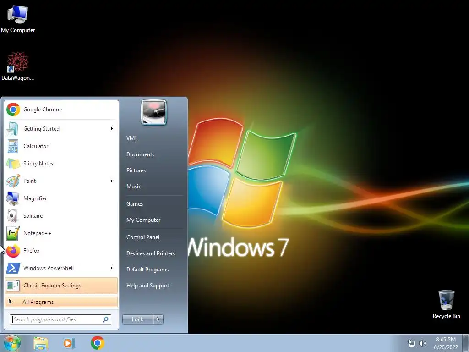This screenshot has width=469, height=352.
Task: Click the Search programs and files box
Action: coord(60,319)
